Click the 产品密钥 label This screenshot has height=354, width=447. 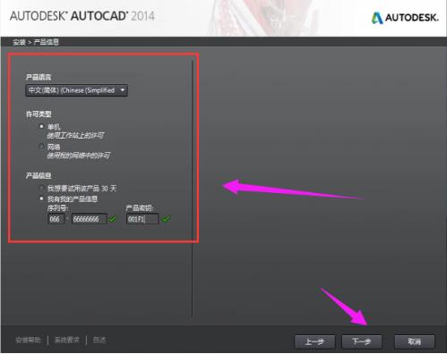click(140, 207)
